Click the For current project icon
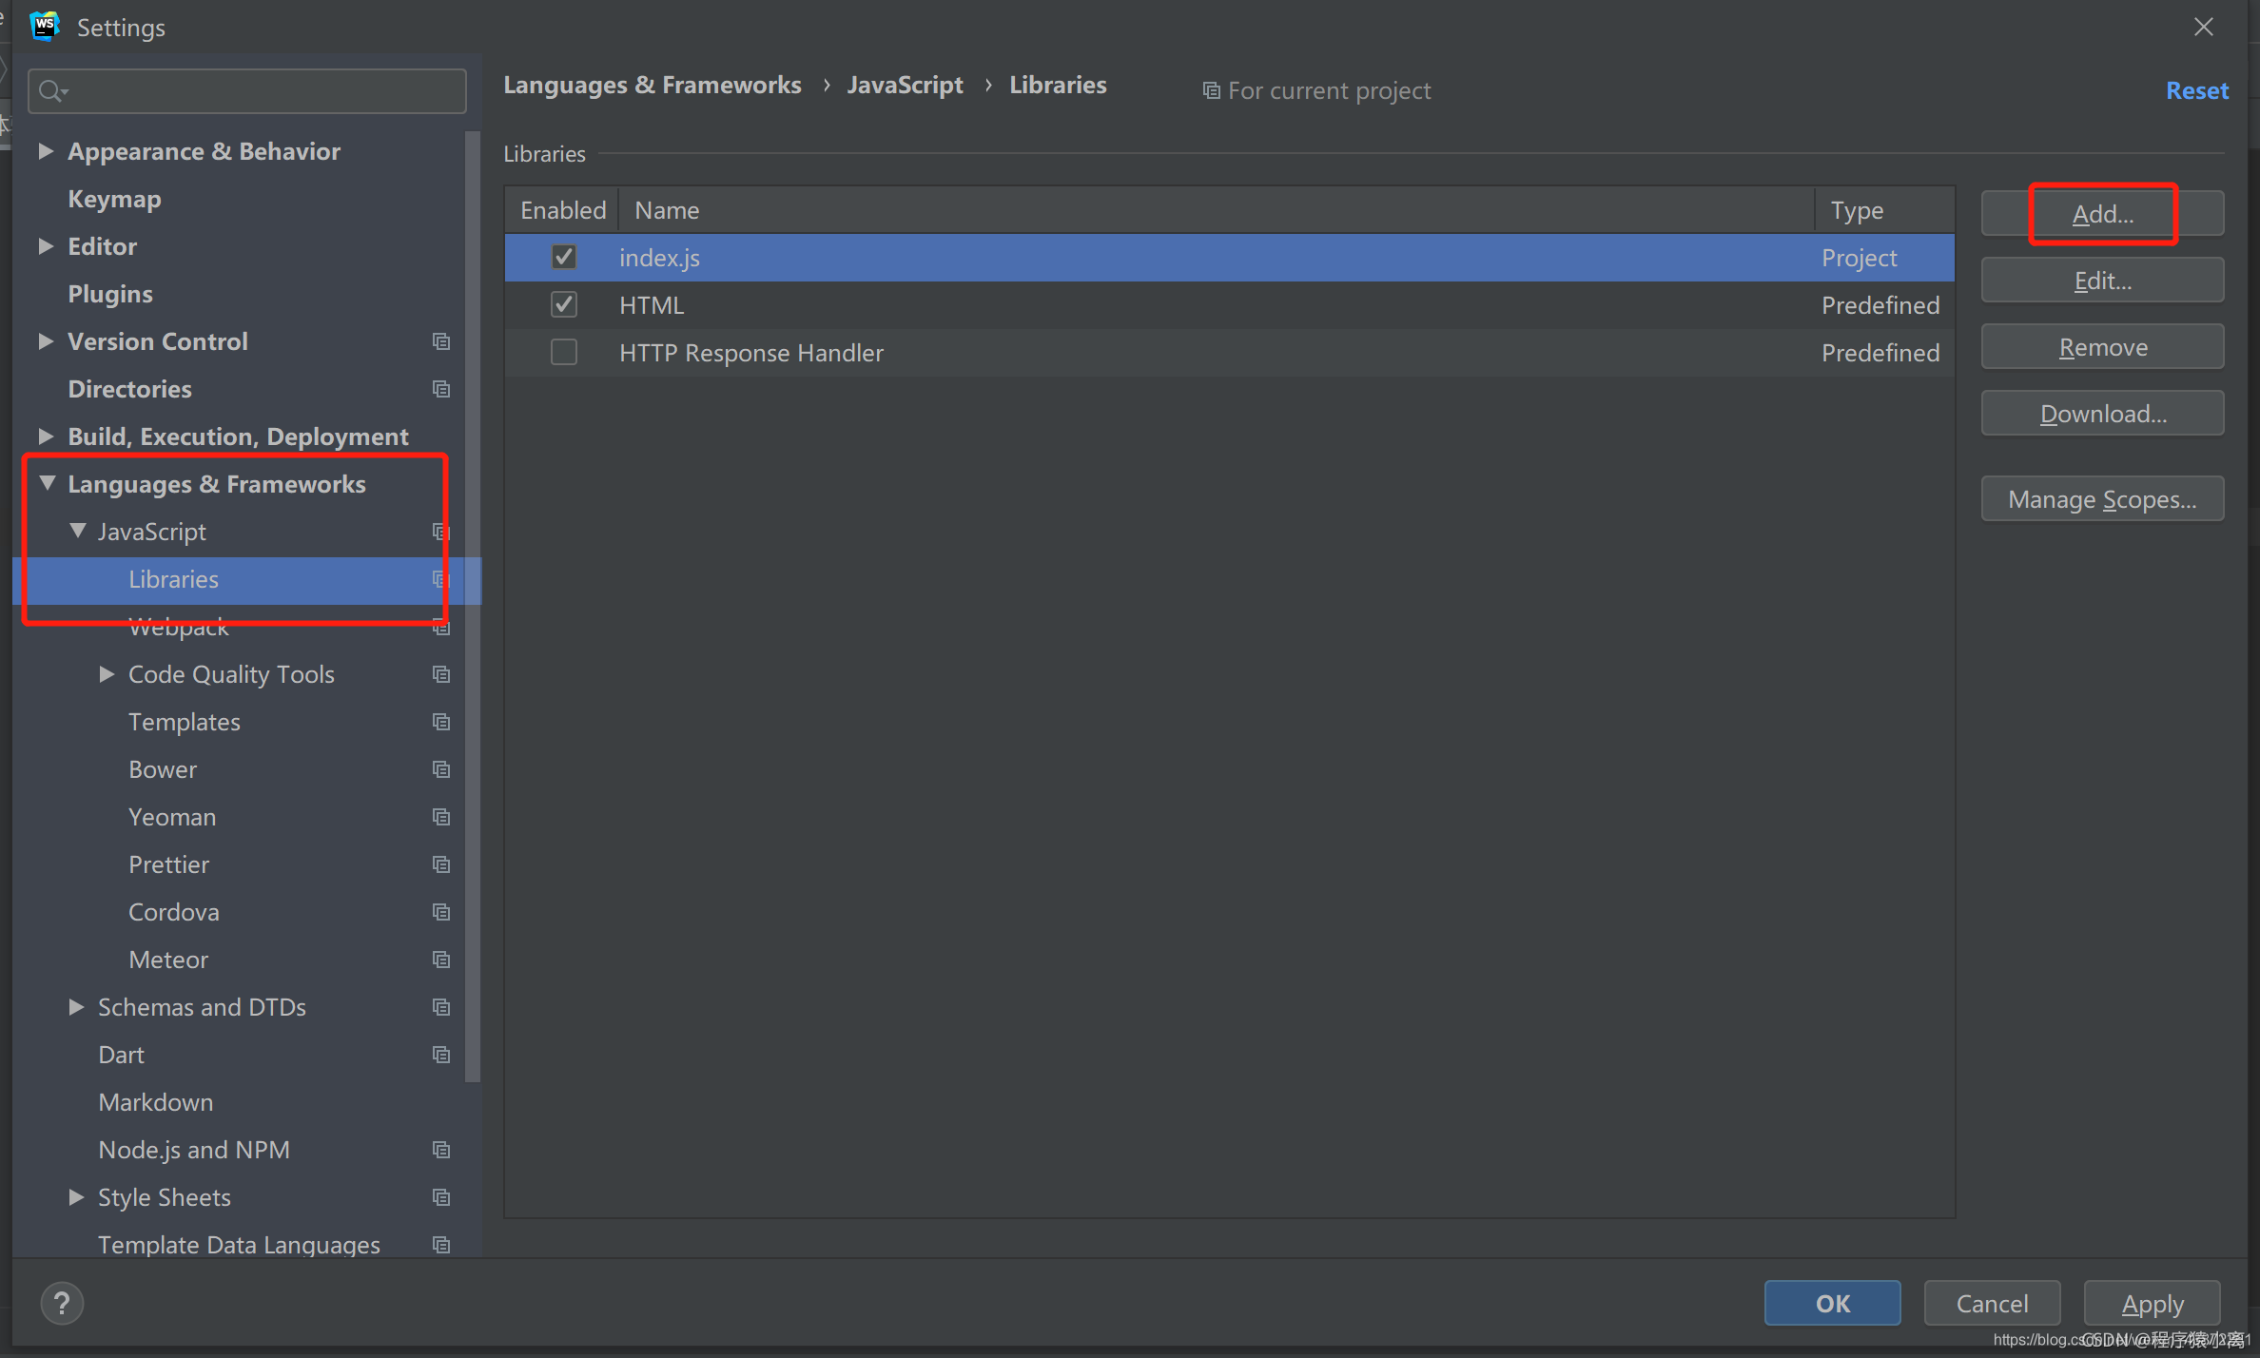 [x=1213, y=88]
